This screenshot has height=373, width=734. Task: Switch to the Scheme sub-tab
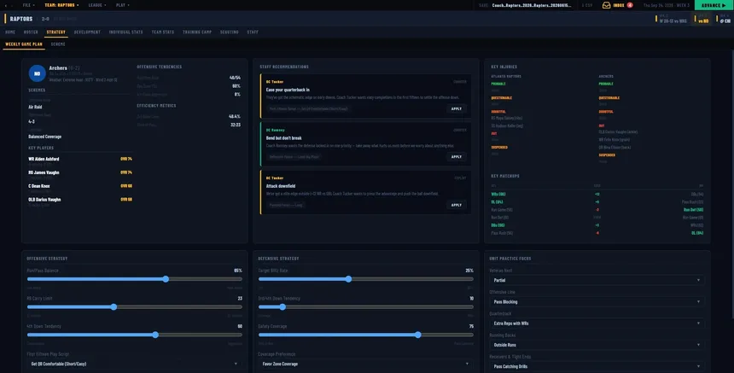[x=58, y=44]
